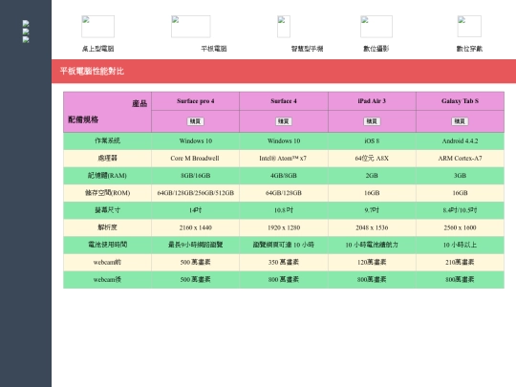The image size is (516, 387).
Task: Click the 2048 x 1536 resolution cell
Action: tap(372, 227)
